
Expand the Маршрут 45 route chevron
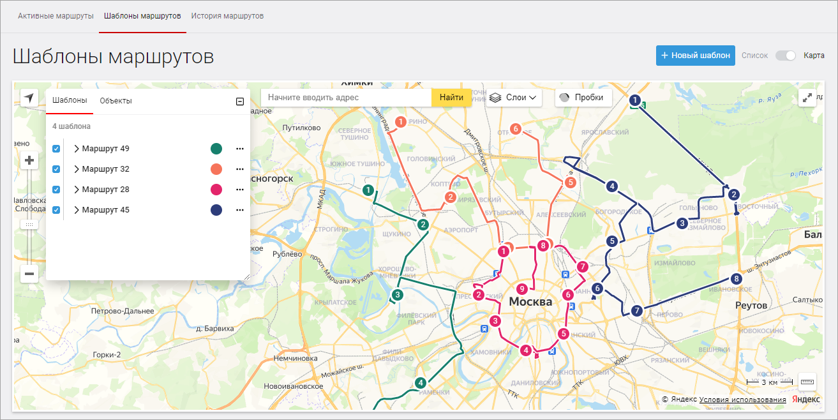(77, 210)
